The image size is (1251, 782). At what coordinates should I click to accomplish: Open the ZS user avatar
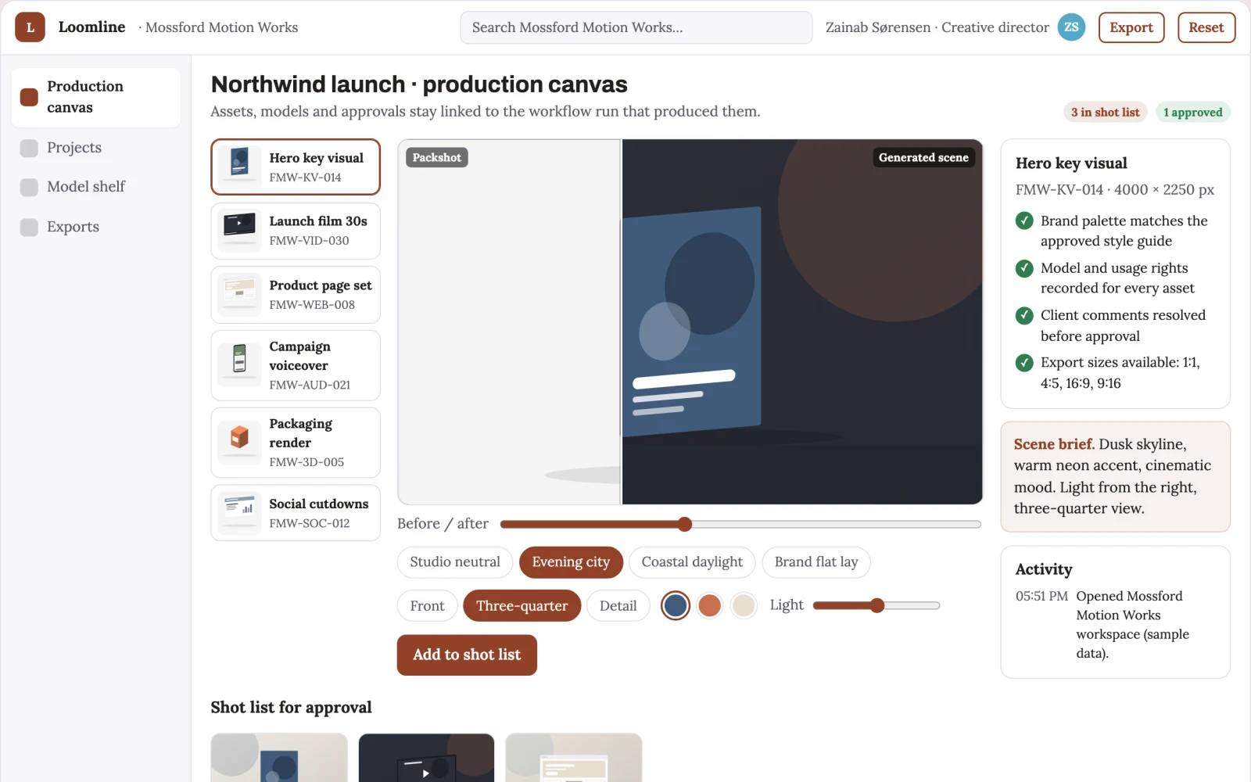point(1071,27)
